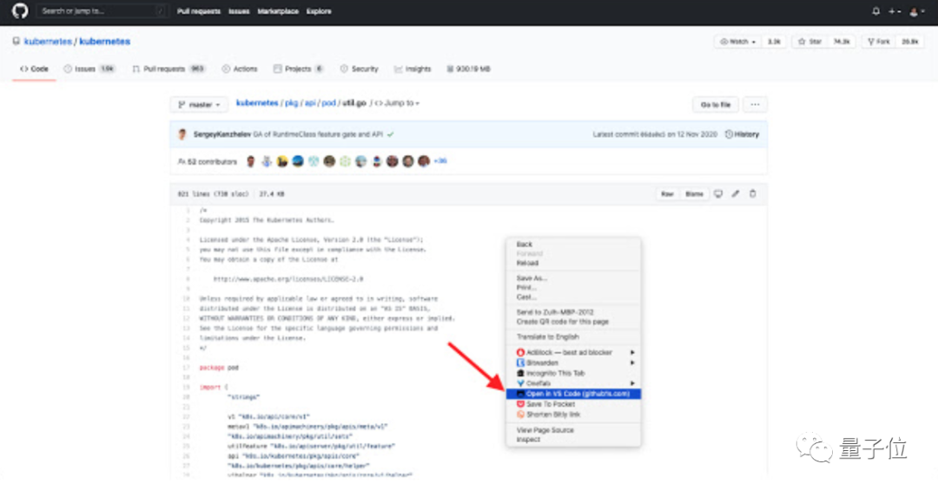Image resolution: width=938 pixels, height=490 pixels.
Task: Open the user avatar menu
Action: pos(916,11)
